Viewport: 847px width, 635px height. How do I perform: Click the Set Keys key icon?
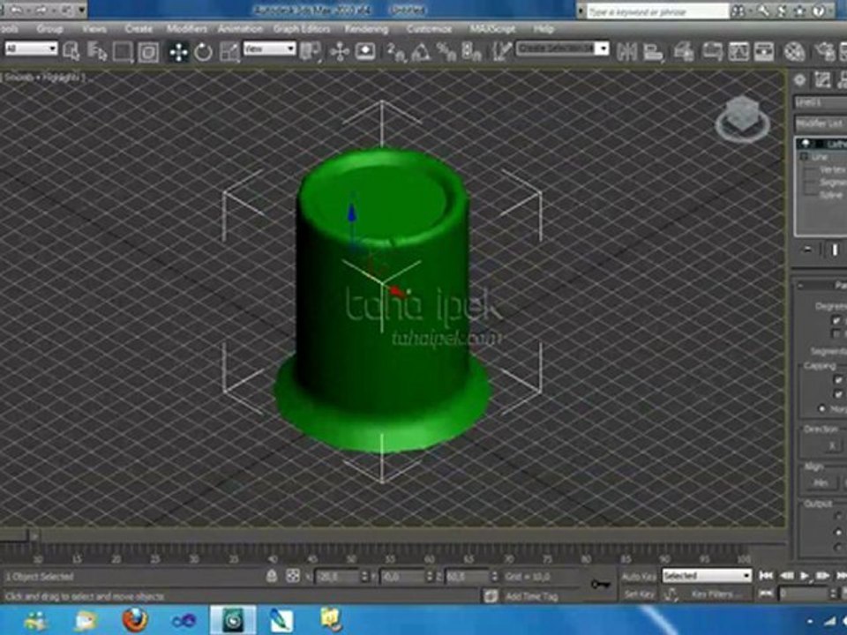[600, 584]
